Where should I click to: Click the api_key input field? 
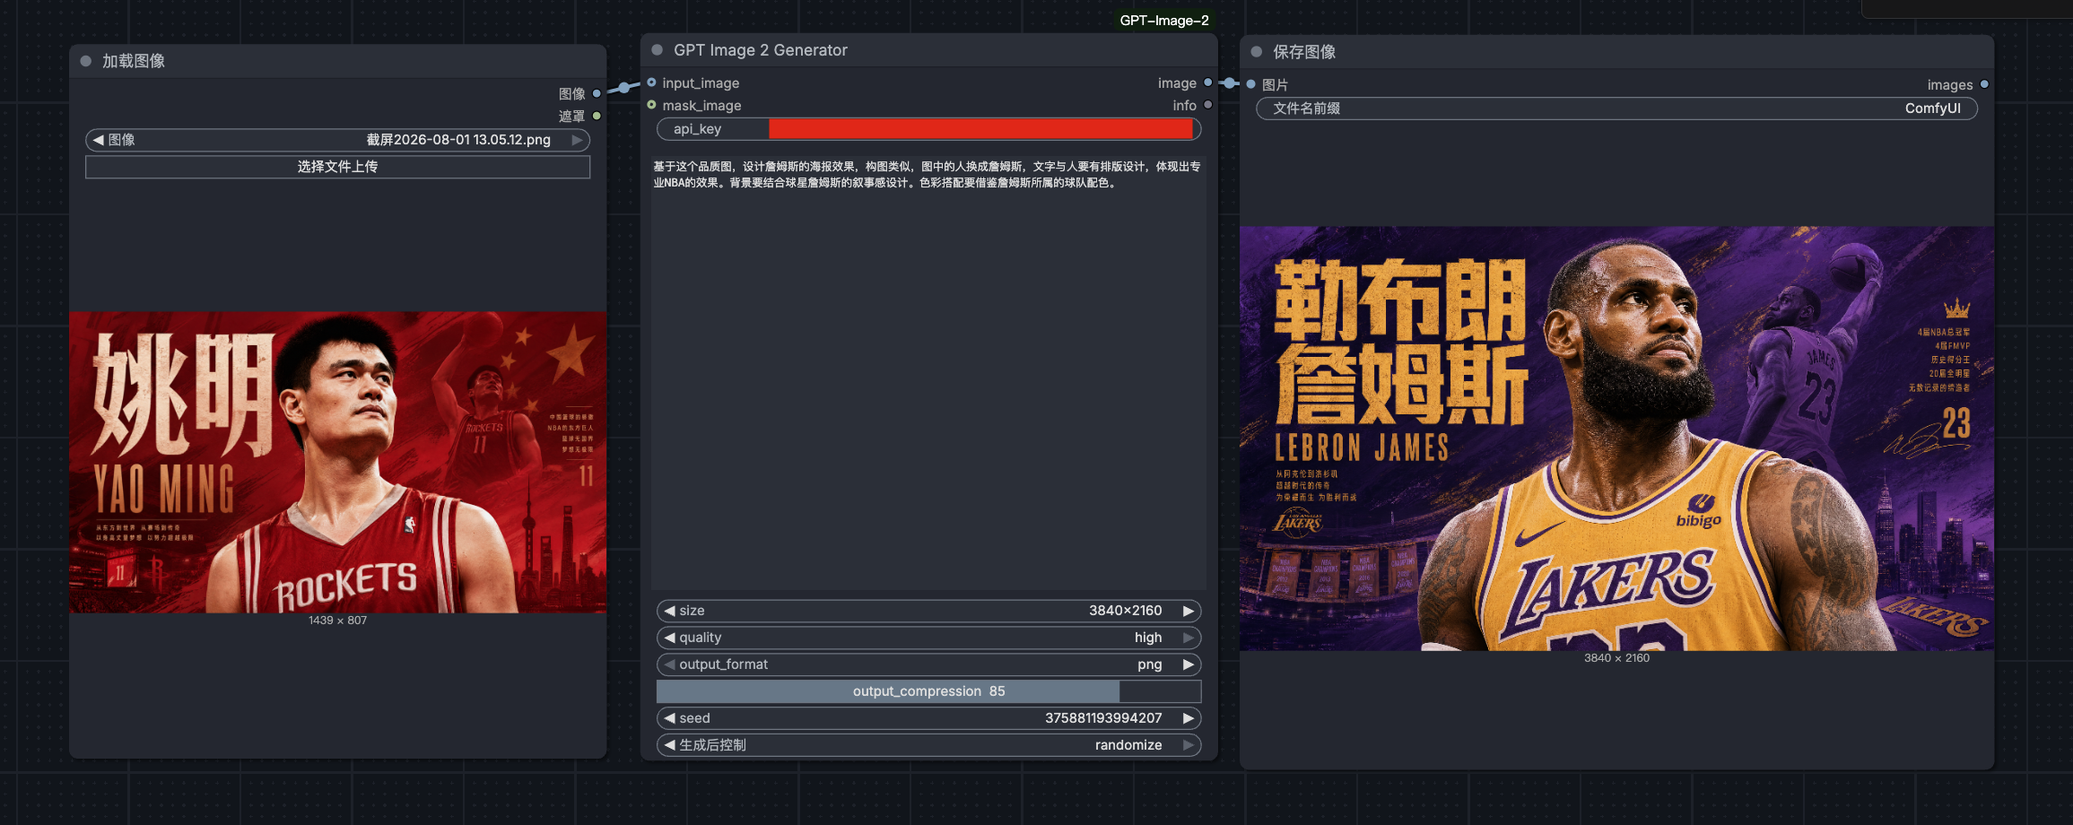click(x=928, y=129)
